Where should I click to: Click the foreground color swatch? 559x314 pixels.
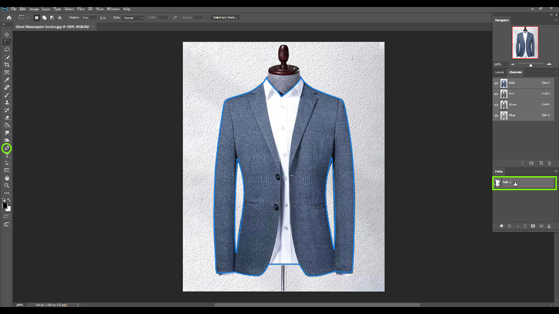click(x=5, y=206)
